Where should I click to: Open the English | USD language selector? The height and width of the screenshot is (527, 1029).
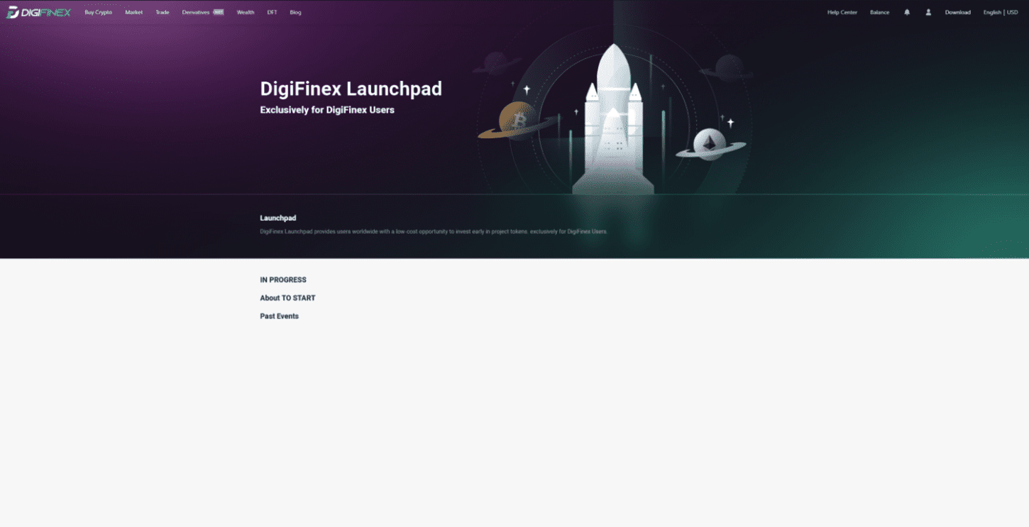[x=1001, y=12]
